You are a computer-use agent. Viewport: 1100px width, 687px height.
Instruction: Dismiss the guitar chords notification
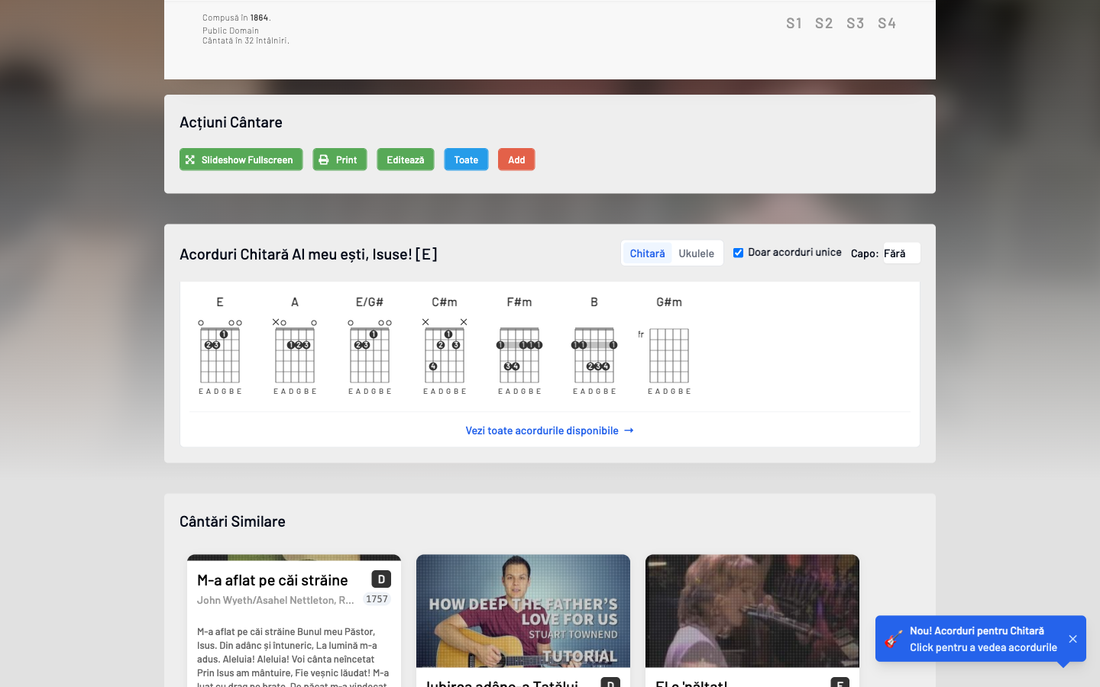(x=1072, y=639)
